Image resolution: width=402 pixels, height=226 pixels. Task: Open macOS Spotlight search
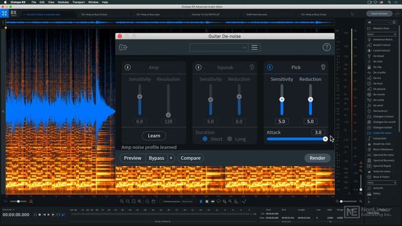click(x=389, y=2)
